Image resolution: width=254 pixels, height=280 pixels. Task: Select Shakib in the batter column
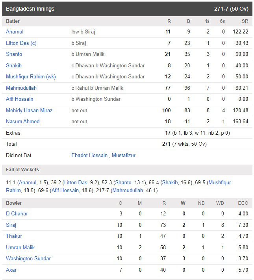coord(13,65)
